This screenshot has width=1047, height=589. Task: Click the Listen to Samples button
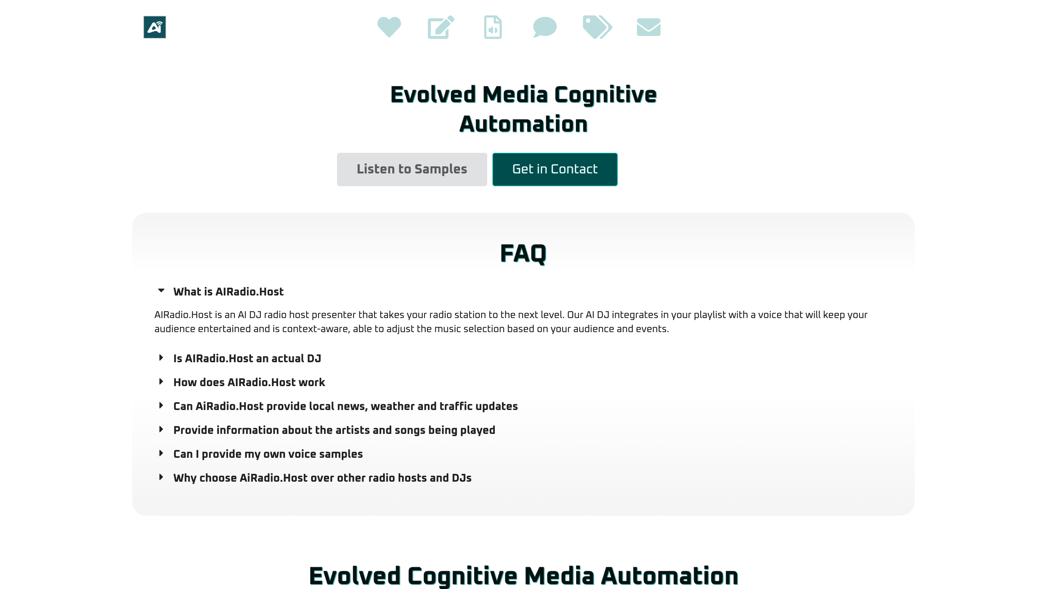[x=411, y=169]
